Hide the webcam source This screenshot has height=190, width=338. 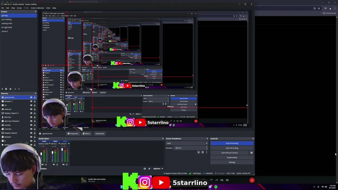tap(31, 109)
